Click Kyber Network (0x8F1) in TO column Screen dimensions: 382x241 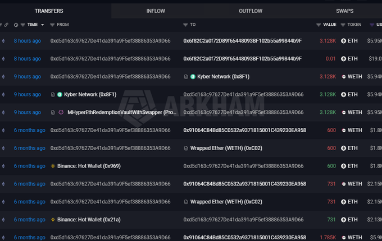[223, 77]
